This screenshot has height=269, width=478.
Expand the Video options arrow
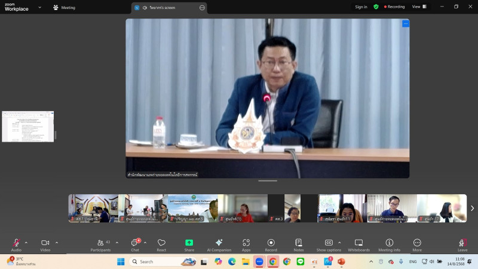pyautogui.click(x=57, y=242)
